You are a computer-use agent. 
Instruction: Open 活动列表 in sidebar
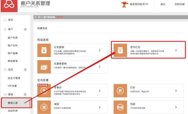click(13, 111)
